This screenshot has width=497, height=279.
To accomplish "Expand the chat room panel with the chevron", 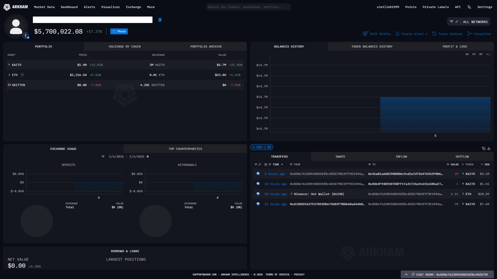I will point(406,275).
